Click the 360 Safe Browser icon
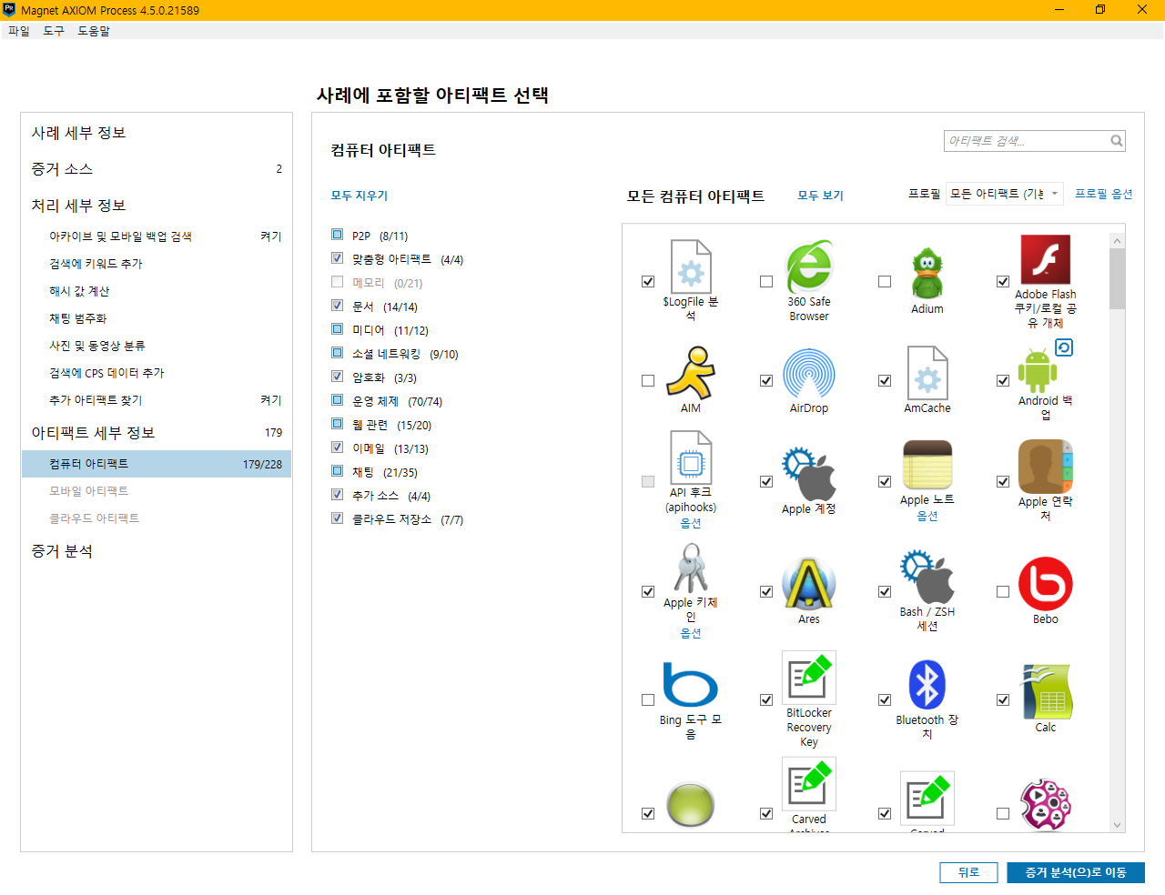The height and width of the screenshot is (895, 1165). point(809,266)
